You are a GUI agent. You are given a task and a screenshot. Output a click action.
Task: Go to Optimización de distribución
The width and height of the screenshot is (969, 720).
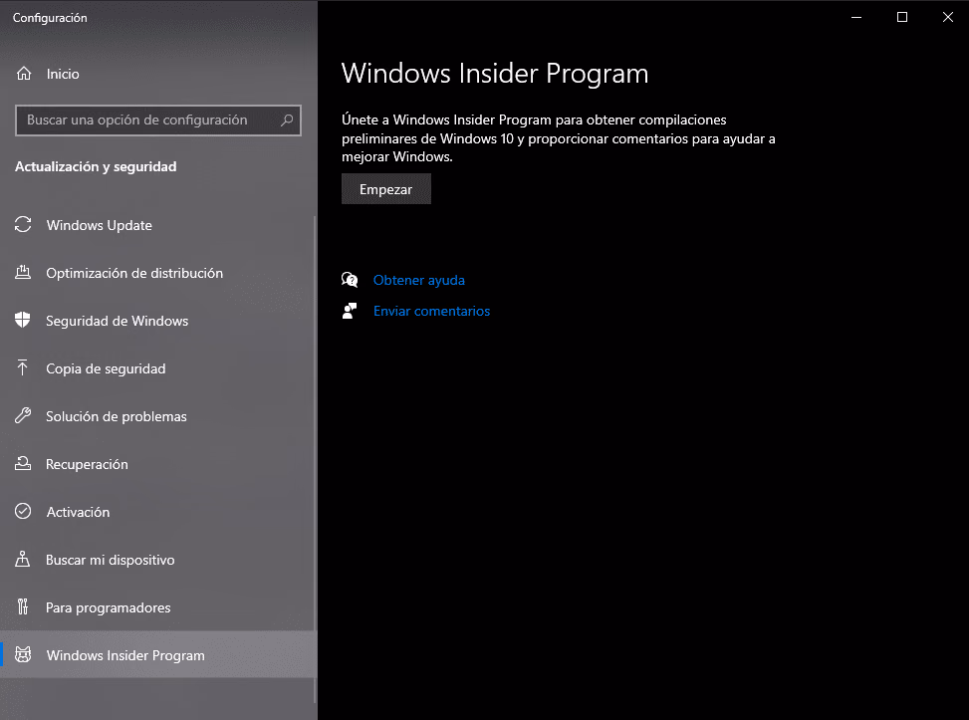(158, 273)
